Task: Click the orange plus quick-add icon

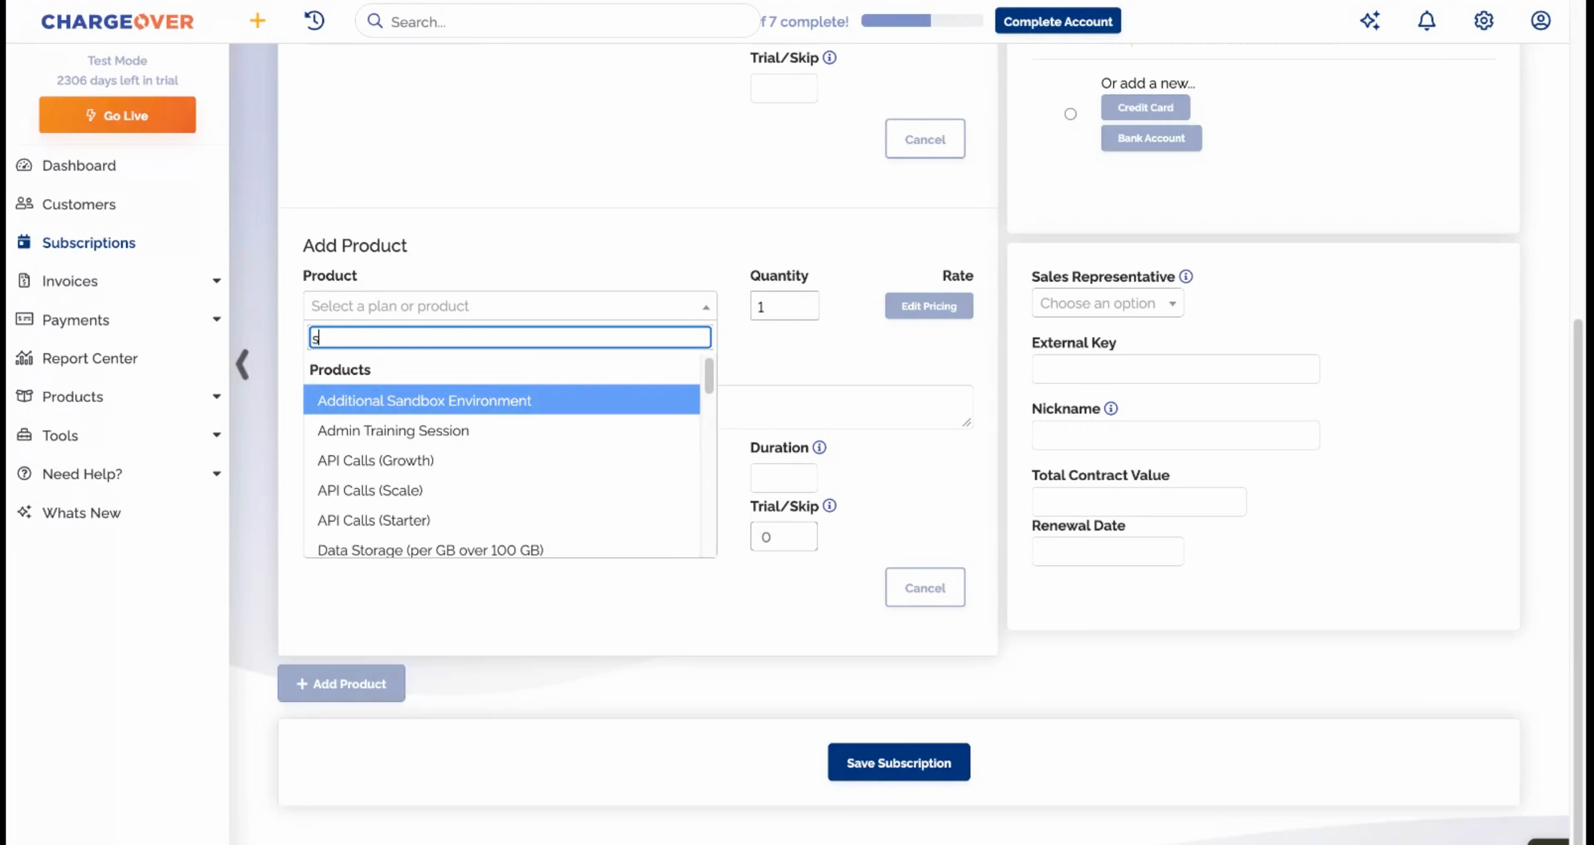Action: 257,20
